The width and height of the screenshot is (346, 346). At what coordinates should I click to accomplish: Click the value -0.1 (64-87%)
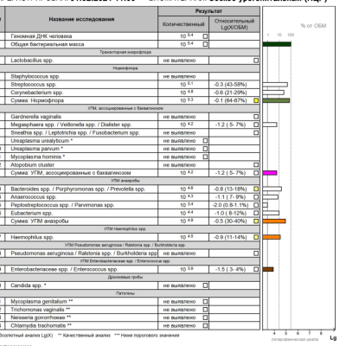[x=230, y=100]
